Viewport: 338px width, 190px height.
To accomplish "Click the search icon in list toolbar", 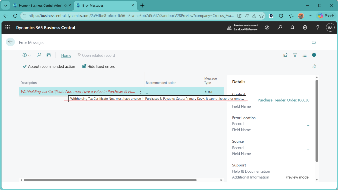I will point(39,55).
